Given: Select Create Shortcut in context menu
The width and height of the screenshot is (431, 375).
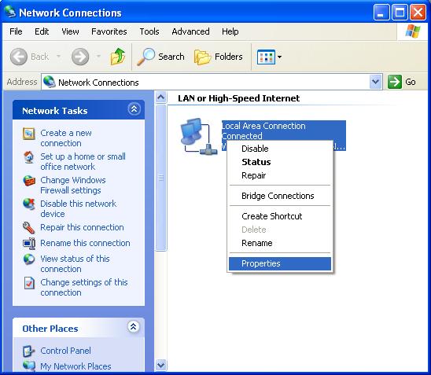Looking at the screenshot, I should [x=280, y=216].
